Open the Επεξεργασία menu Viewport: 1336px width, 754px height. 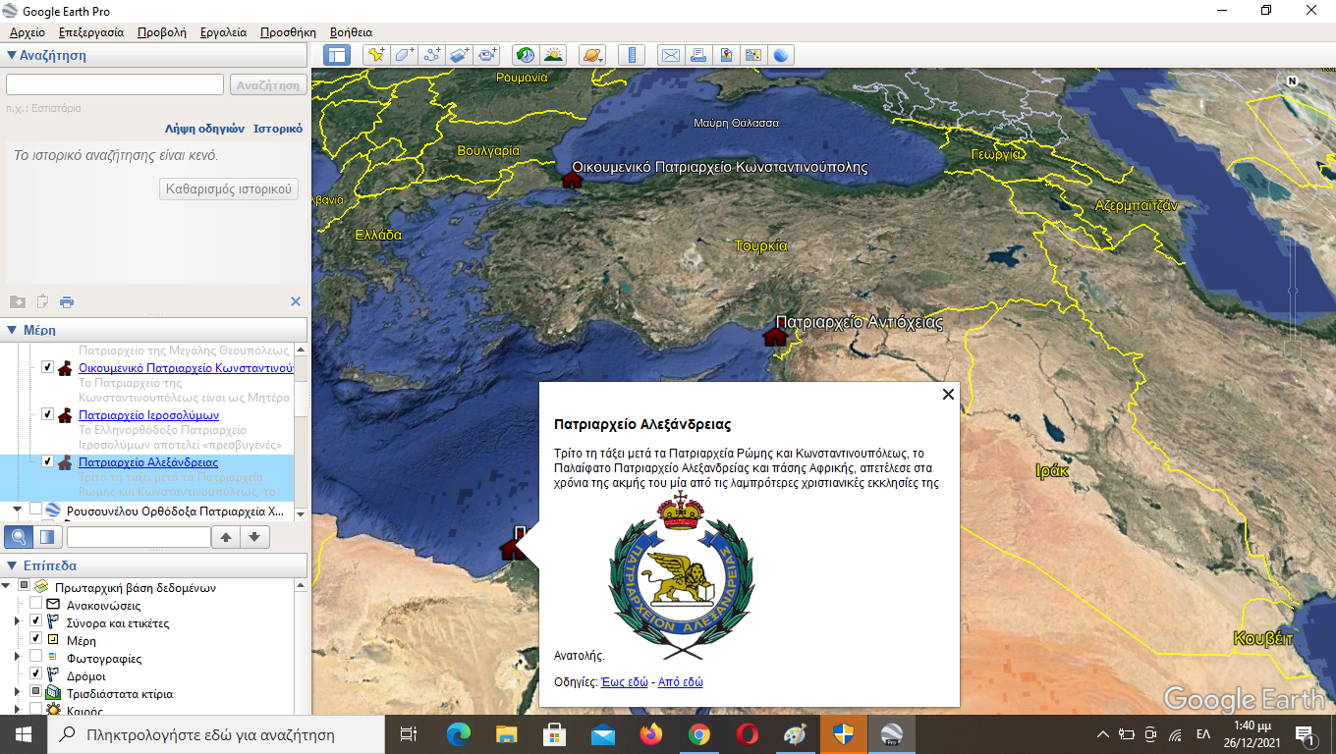[91, 32]
